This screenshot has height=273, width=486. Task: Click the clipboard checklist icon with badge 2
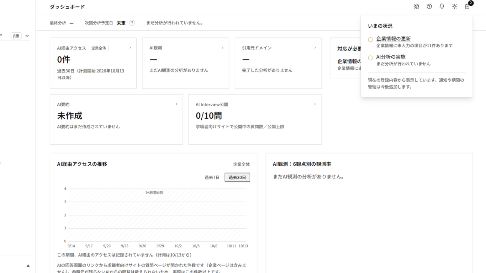tap(467, 6)
